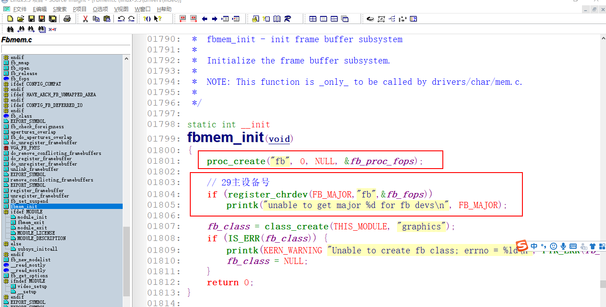This screenshot has height=307, width=606.
Task: Click the binoculars Search Forward icon
Action: (31, 29)
